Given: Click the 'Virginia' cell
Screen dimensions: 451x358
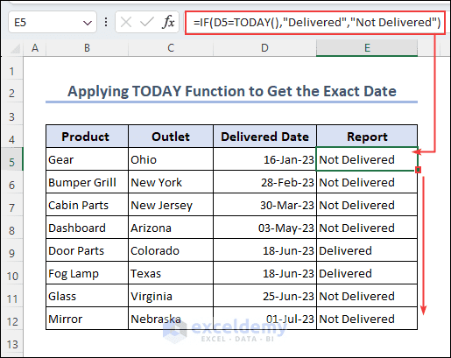Looking at the screenshot, I should coord(171,296).
